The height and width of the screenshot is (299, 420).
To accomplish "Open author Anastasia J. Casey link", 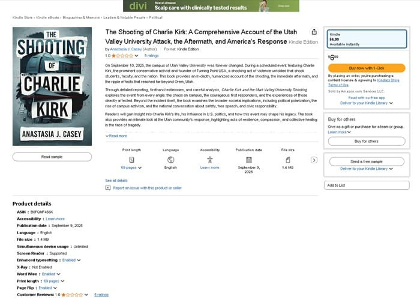I will 125,49.
